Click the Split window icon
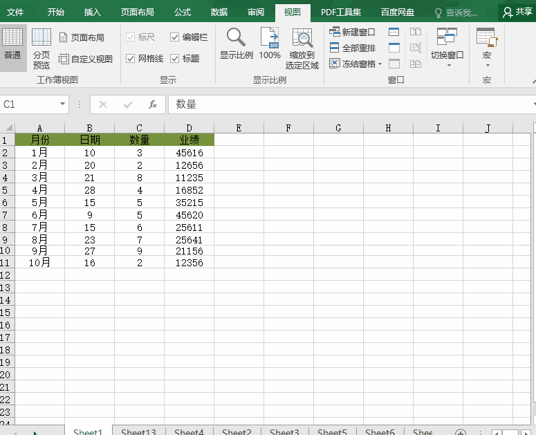 [x=394, y=32]
